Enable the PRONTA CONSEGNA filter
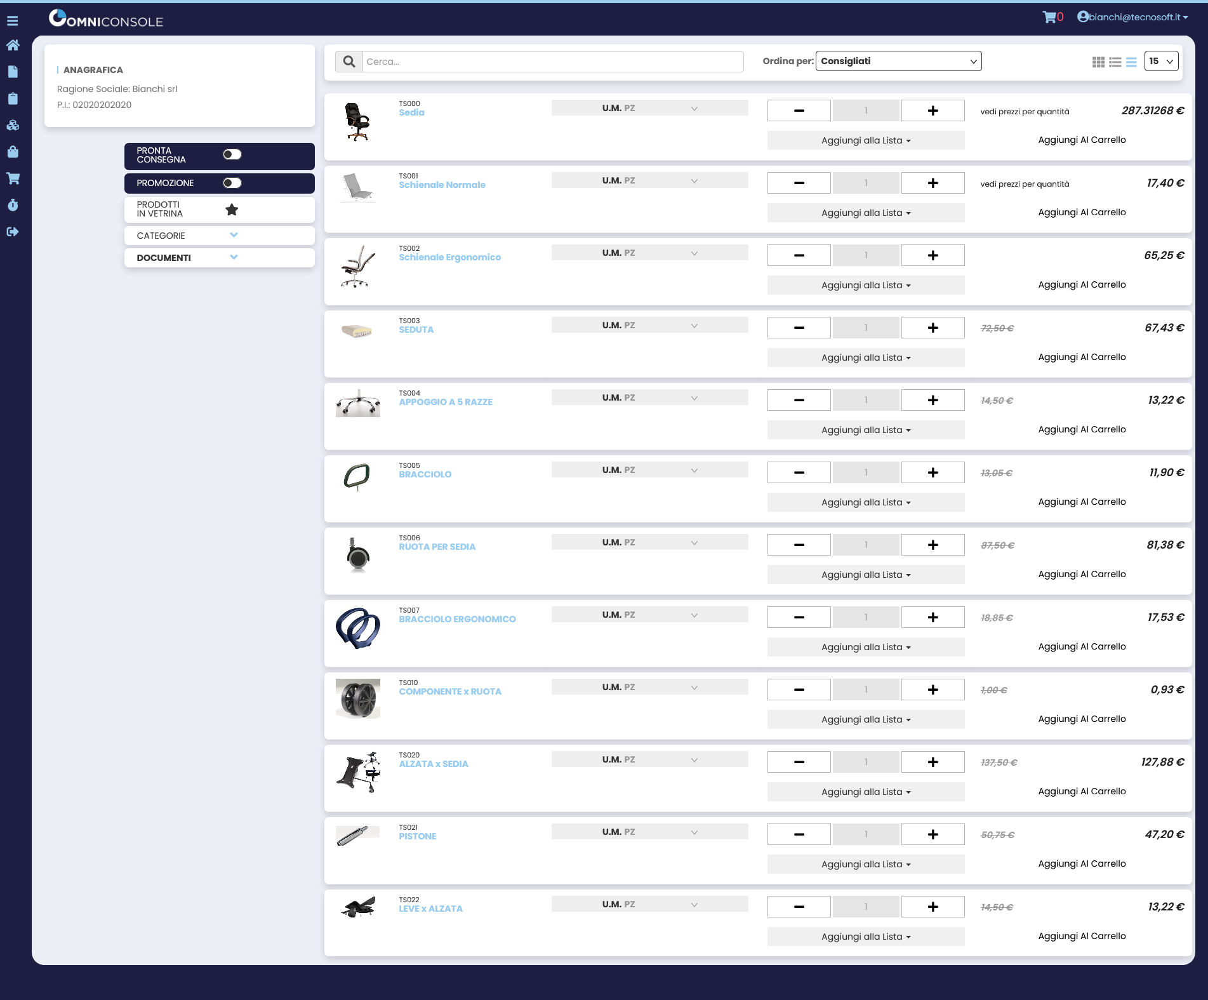Image resolution: width=1208 pixels, height=1000 pixels. [x=232, y=154]
